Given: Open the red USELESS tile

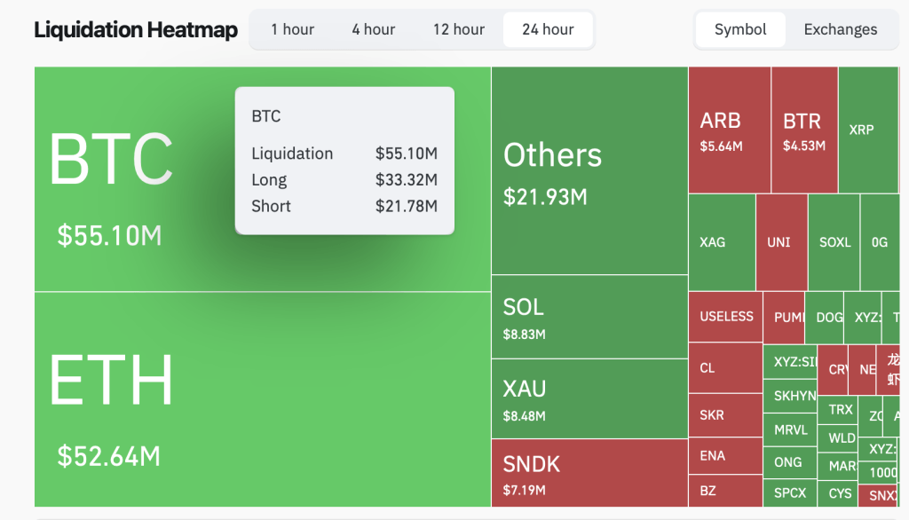Looking at the screenshot, I should click(x=726, y=317).
